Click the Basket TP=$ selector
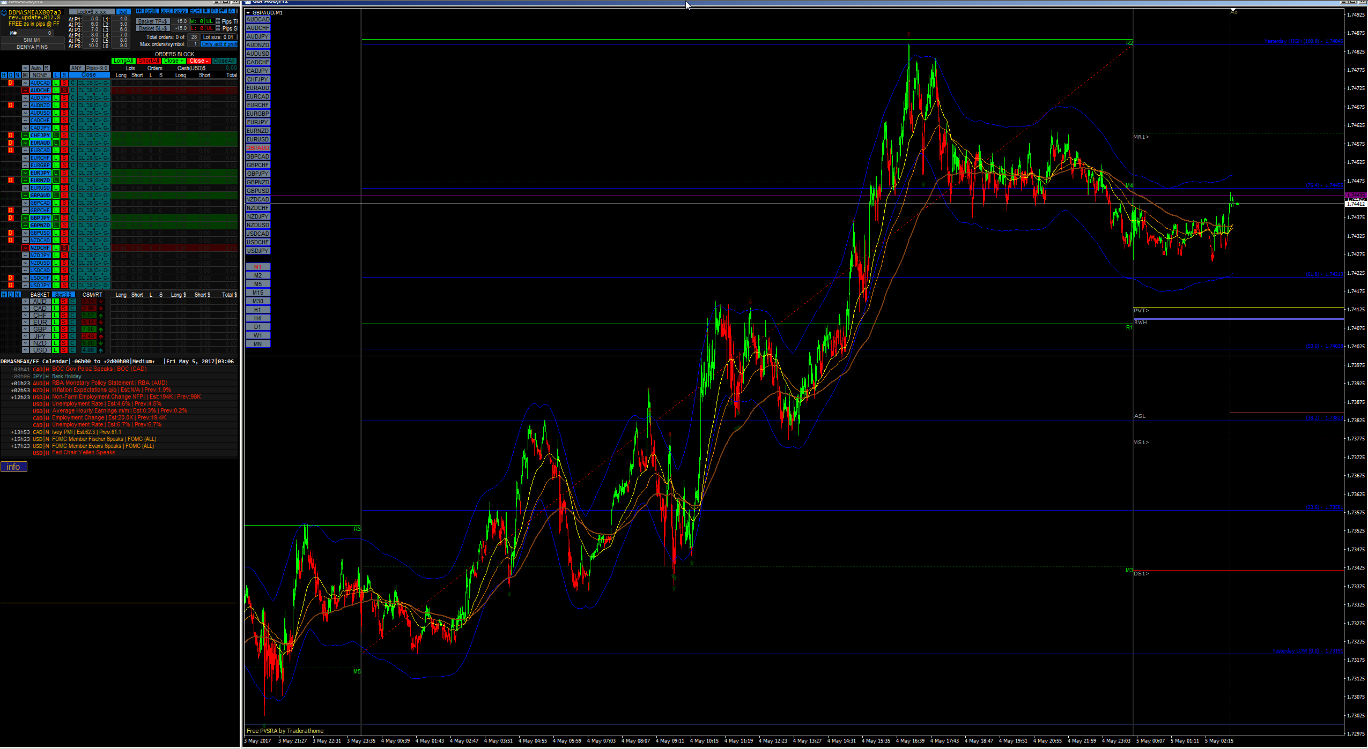 pyautogui.click(x=153, y=21)
